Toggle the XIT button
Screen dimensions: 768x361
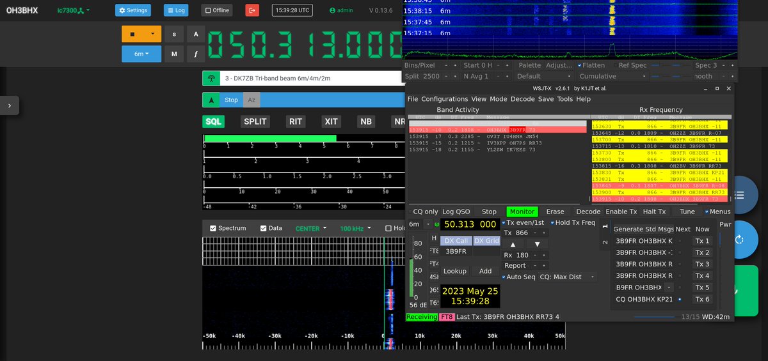[331, 121]
